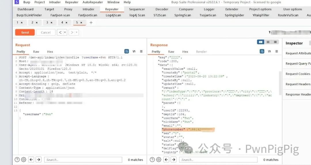This screenshot has width=311, height=165.
Task: Switch Request view to Hex
Action: pyautogui.click(x=50, y=52)
